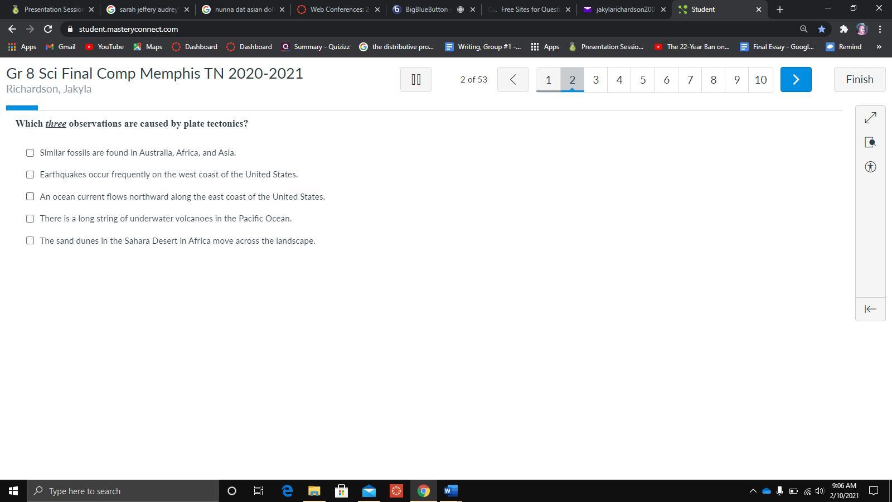Click the browser back arrow

click(x=12, y=29)
